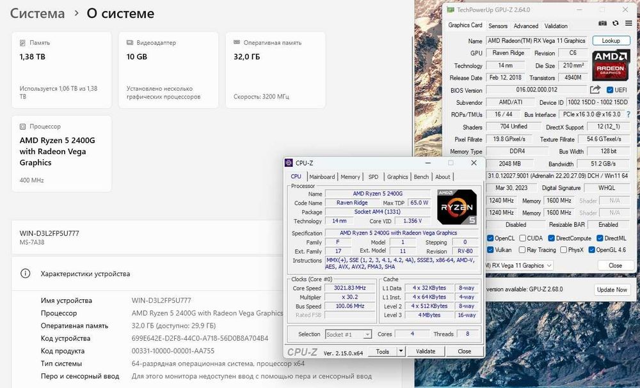
Task: Click GPU-Z BIOS export share icon
Action: point(595,89)
